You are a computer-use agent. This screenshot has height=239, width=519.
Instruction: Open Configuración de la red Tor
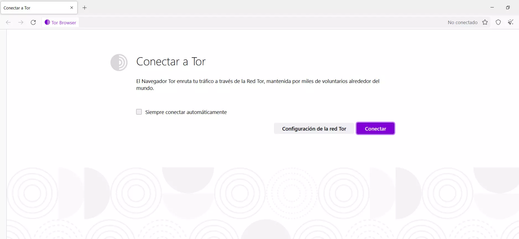click(314, 129)
